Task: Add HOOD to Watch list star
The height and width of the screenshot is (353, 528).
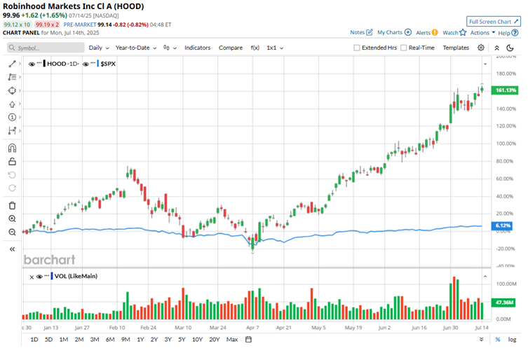Action: 463,32
